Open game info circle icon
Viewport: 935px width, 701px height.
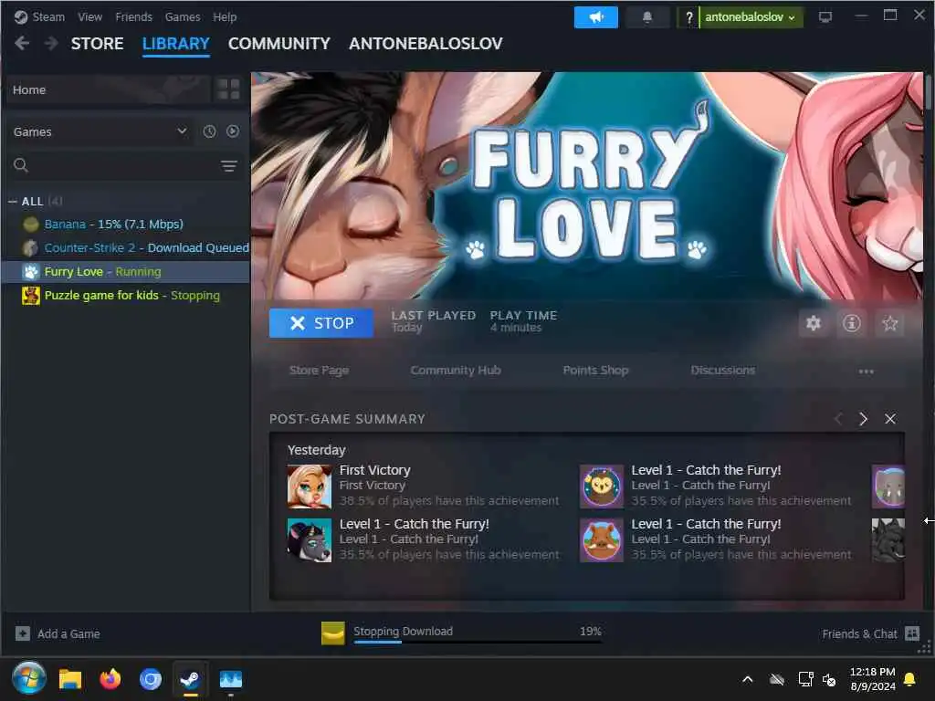coord(852,323)
